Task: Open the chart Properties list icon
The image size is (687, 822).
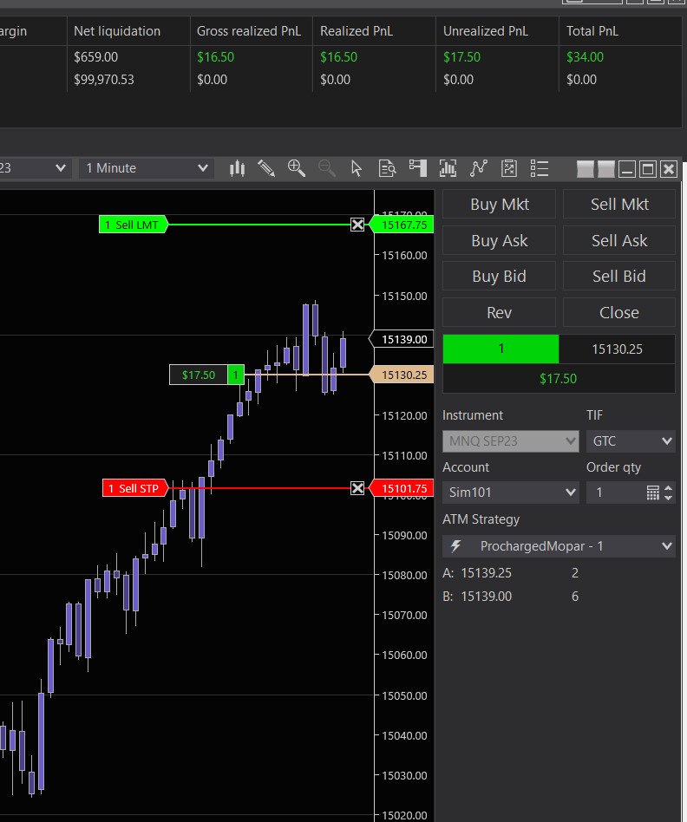Action: (x=540, y=168)
